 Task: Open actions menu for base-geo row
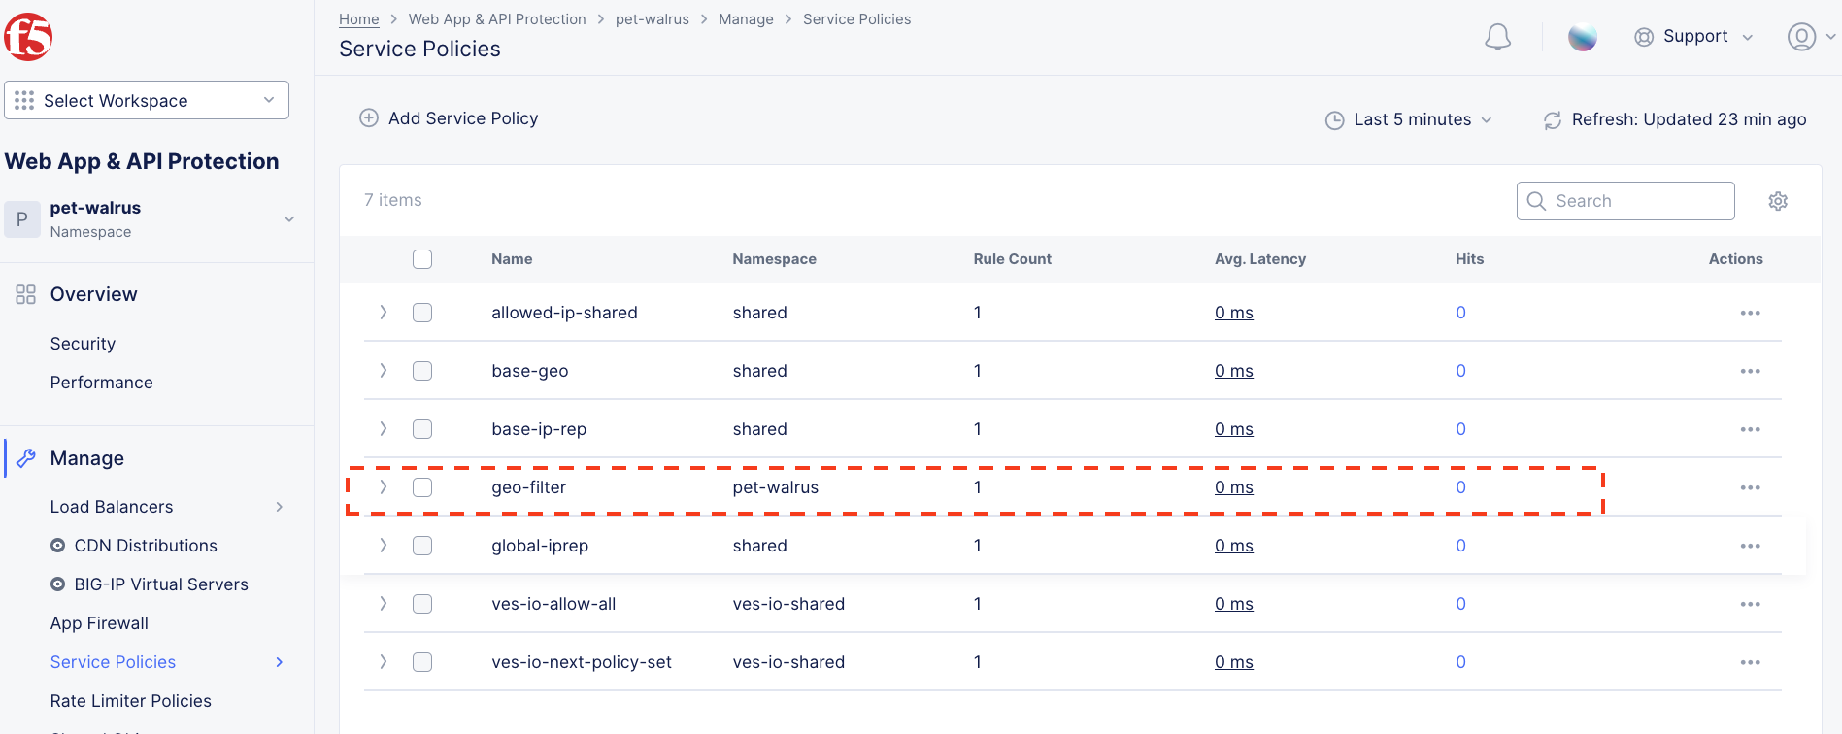click(1750, 371)
